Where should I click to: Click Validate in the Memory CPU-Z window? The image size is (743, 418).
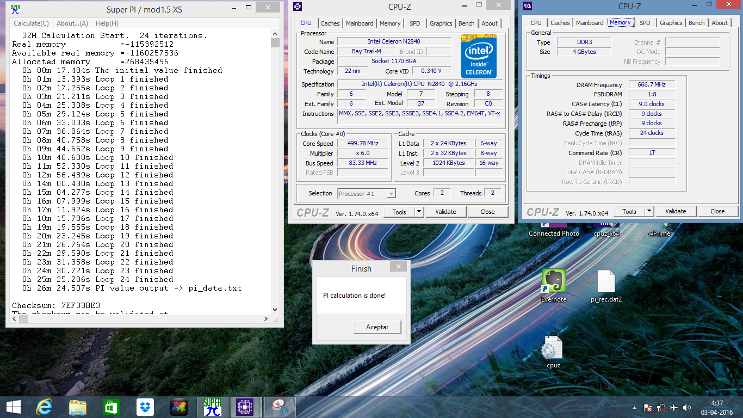[x=676, y=211]
